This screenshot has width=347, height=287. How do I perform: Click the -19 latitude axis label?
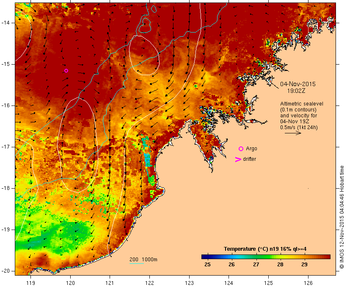click(6, 230)
